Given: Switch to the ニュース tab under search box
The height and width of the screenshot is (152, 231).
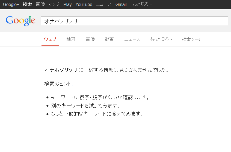Looking at the screenshot, I should [132, 39].
